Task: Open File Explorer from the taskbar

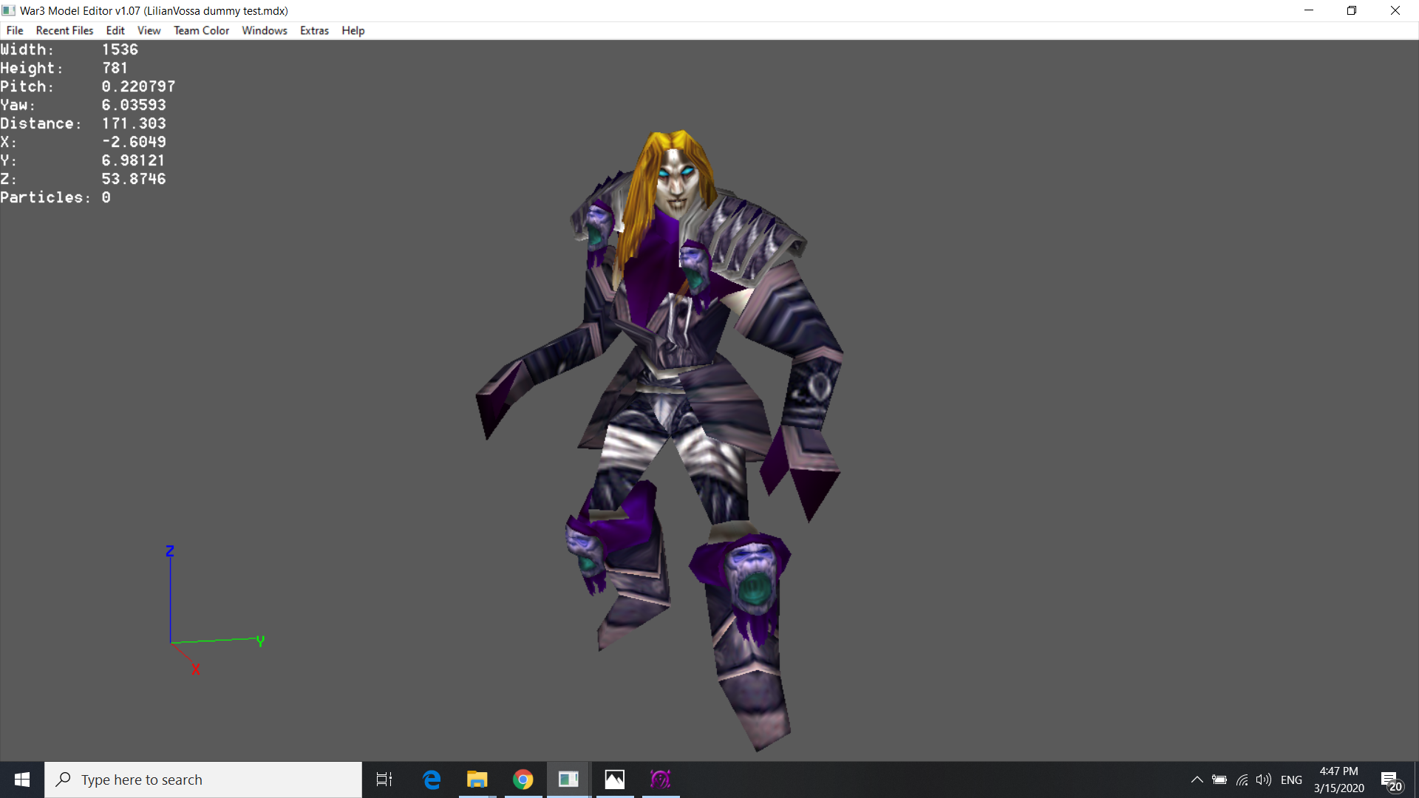Action: pyautogui.click(x=477, y=780)
